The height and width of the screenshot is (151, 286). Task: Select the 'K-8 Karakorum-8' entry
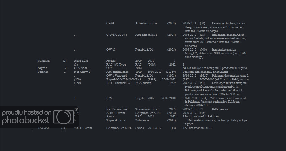[117, 109]
